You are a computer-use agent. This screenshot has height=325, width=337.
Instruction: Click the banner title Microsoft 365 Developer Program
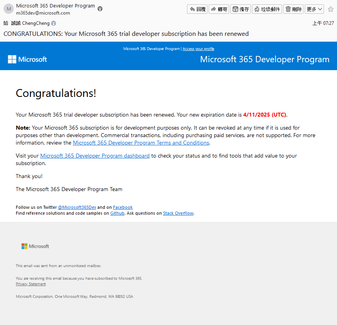pos(265,59)
